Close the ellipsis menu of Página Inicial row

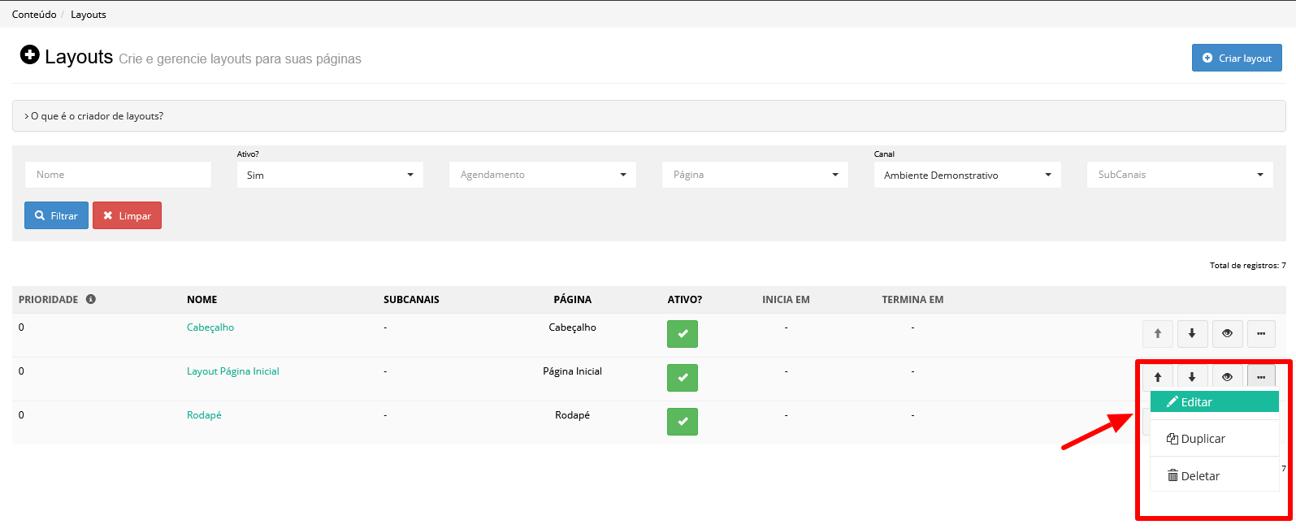1261,376
